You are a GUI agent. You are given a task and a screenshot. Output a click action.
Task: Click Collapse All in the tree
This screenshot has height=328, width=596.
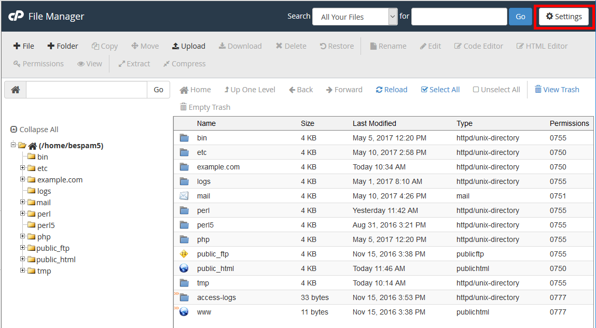(x=34, y=130)
